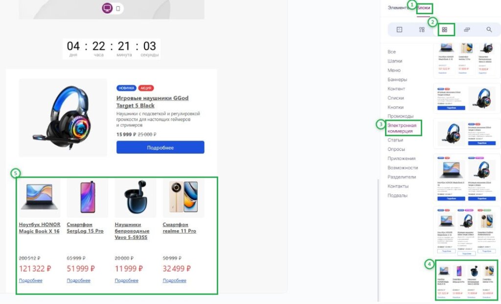Click the search magnifier icon in blocks panel
Screen dimensions: 501x304
489,30
